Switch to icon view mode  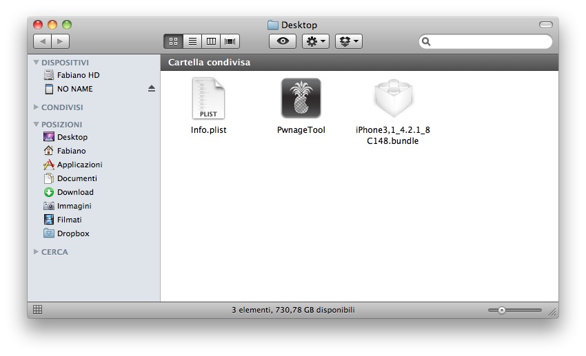(x=173, y=41)
